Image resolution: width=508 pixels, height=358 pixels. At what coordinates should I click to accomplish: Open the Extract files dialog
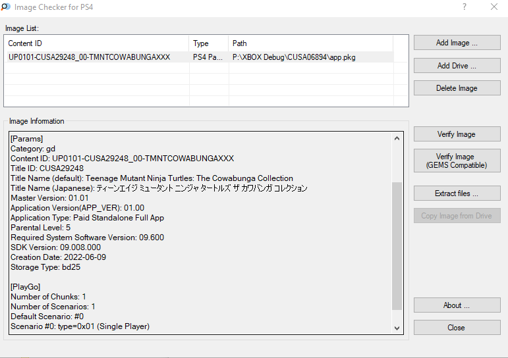pos(457,193)
